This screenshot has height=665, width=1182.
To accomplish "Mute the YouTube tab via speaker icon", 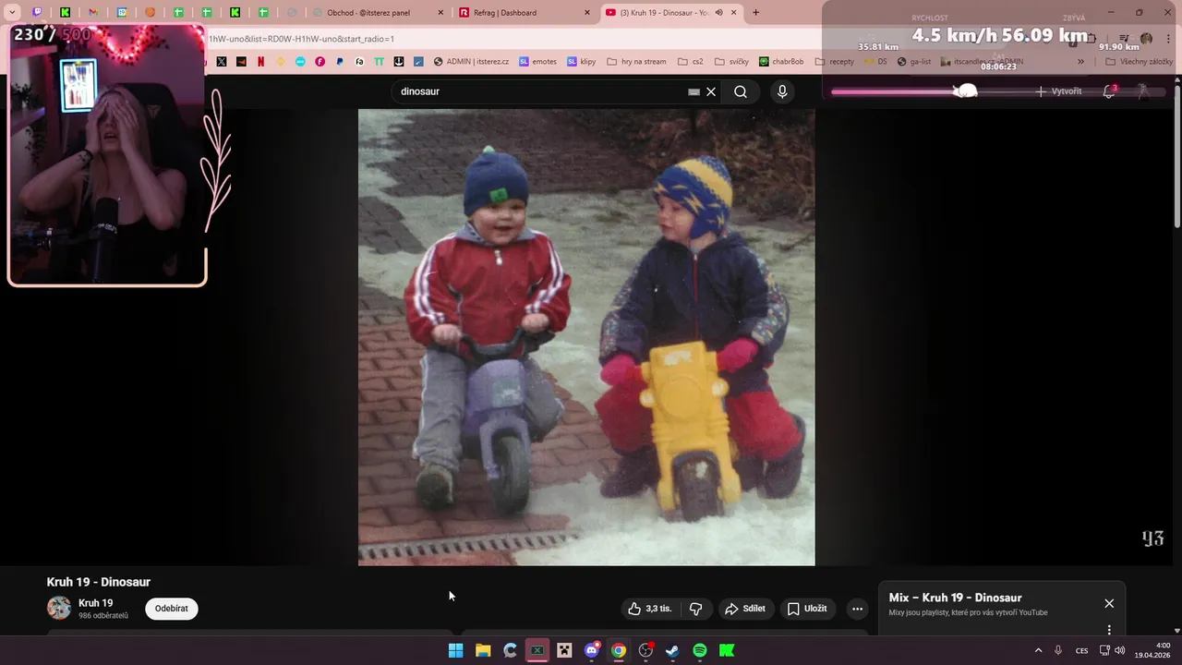I will click(718, 13).
